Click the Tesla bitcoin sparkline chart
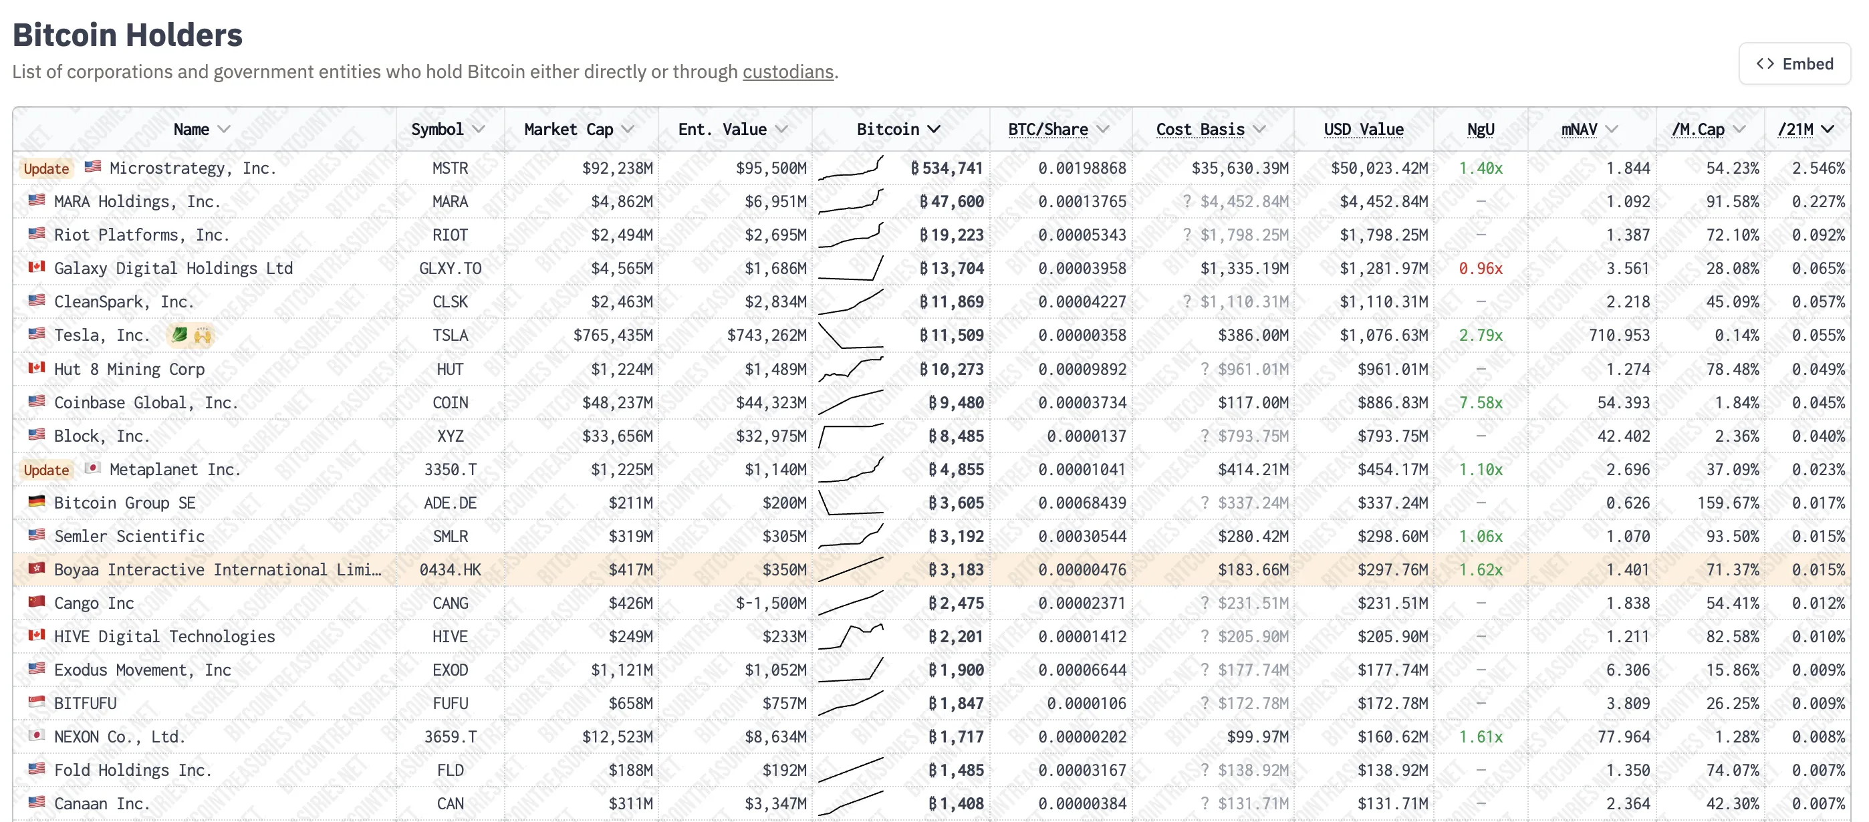Screen dimensions: 1869x822 pos(851,335)
